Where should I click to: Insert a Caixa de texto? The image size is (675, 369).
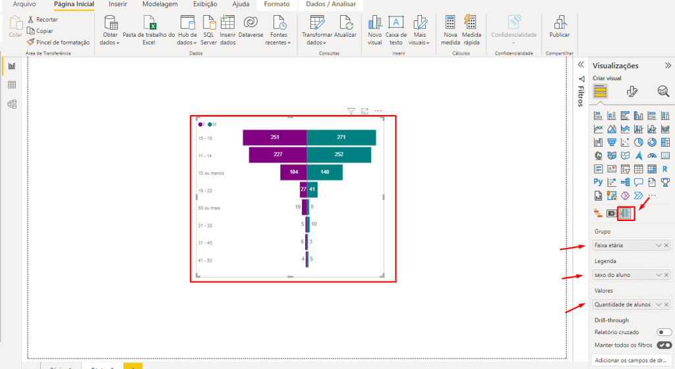[396, 23]
